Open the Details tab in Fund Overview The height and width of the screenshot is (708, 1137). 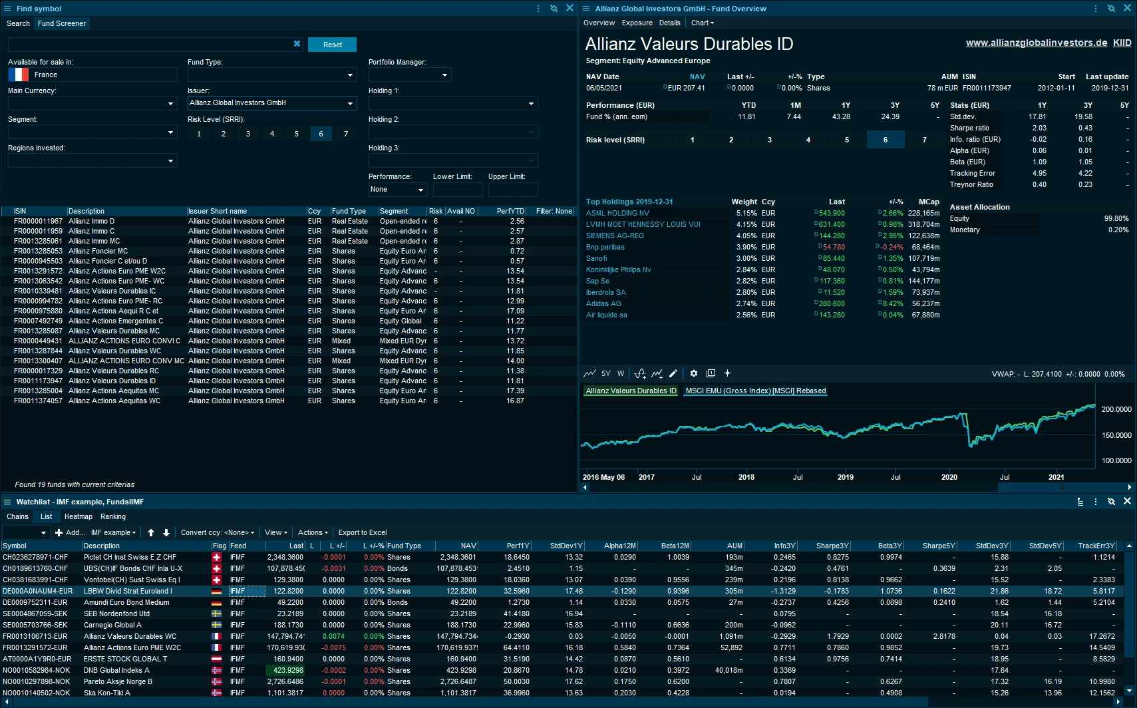tap(670, 23)
